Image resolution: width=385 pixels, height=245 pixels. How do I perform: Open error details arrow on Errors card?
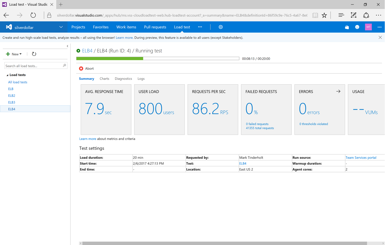(338, 91)
